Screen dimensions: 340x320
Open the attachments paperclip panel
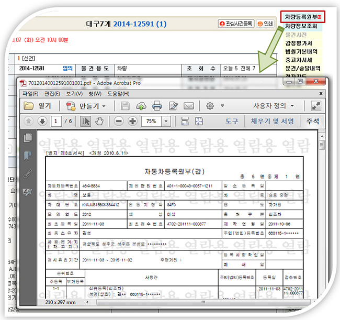[28, 173]
